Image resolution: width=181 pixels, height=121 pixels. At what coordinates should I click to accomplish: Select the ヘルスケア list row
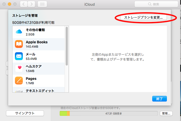(39, 69)
